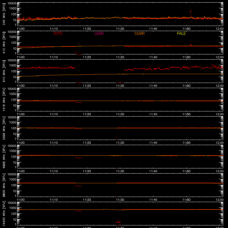228x228 pixels.
Task: Select the 8800 MHz [SFU] axis label
Action: click(4, 185)
